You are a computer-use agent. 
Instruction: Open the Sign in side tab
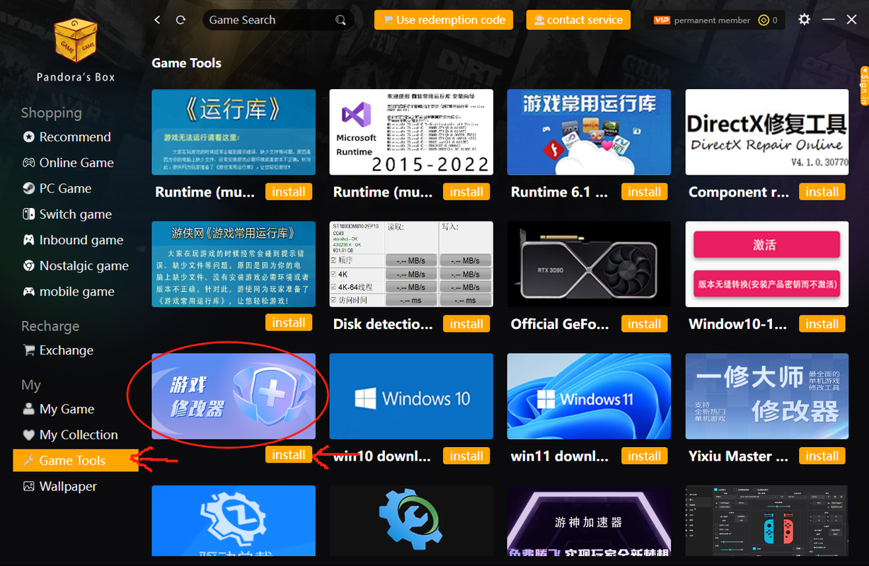pyautogui.click(x=864, y=86)
